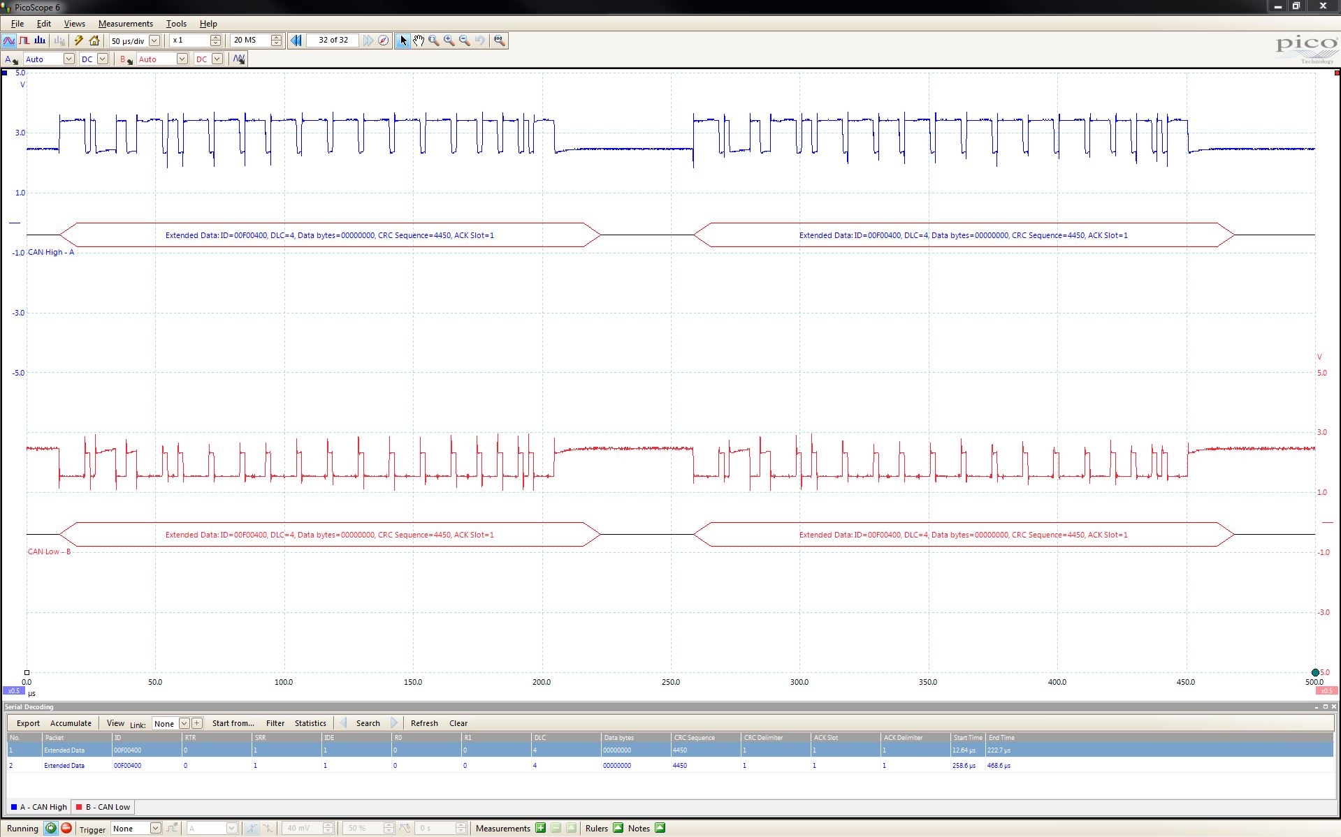Image resolution: width=1341 pixels, height=837 pixels.
Task: Go to next search result arrow
Action: [x=393, y=723]
